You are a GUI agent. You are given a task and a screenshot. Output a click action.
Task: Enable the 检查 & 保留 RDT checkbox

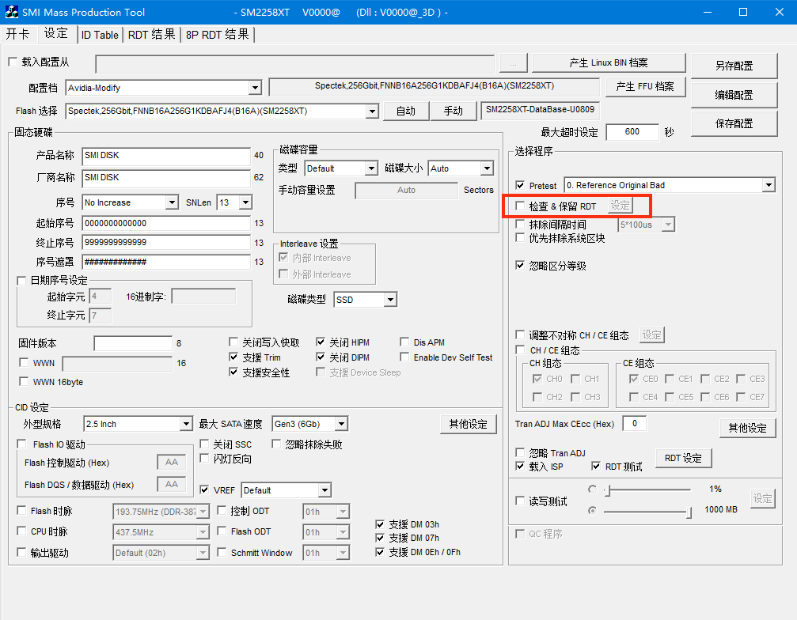point(520,206)
